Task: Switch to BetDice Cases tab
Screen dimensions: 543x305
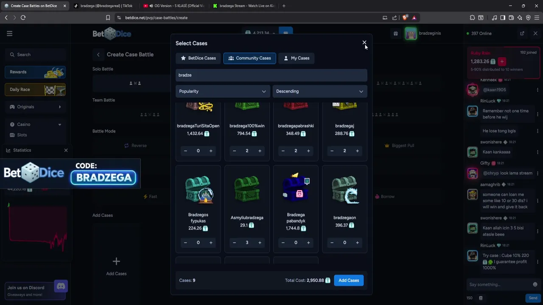Action: [198, 58]
